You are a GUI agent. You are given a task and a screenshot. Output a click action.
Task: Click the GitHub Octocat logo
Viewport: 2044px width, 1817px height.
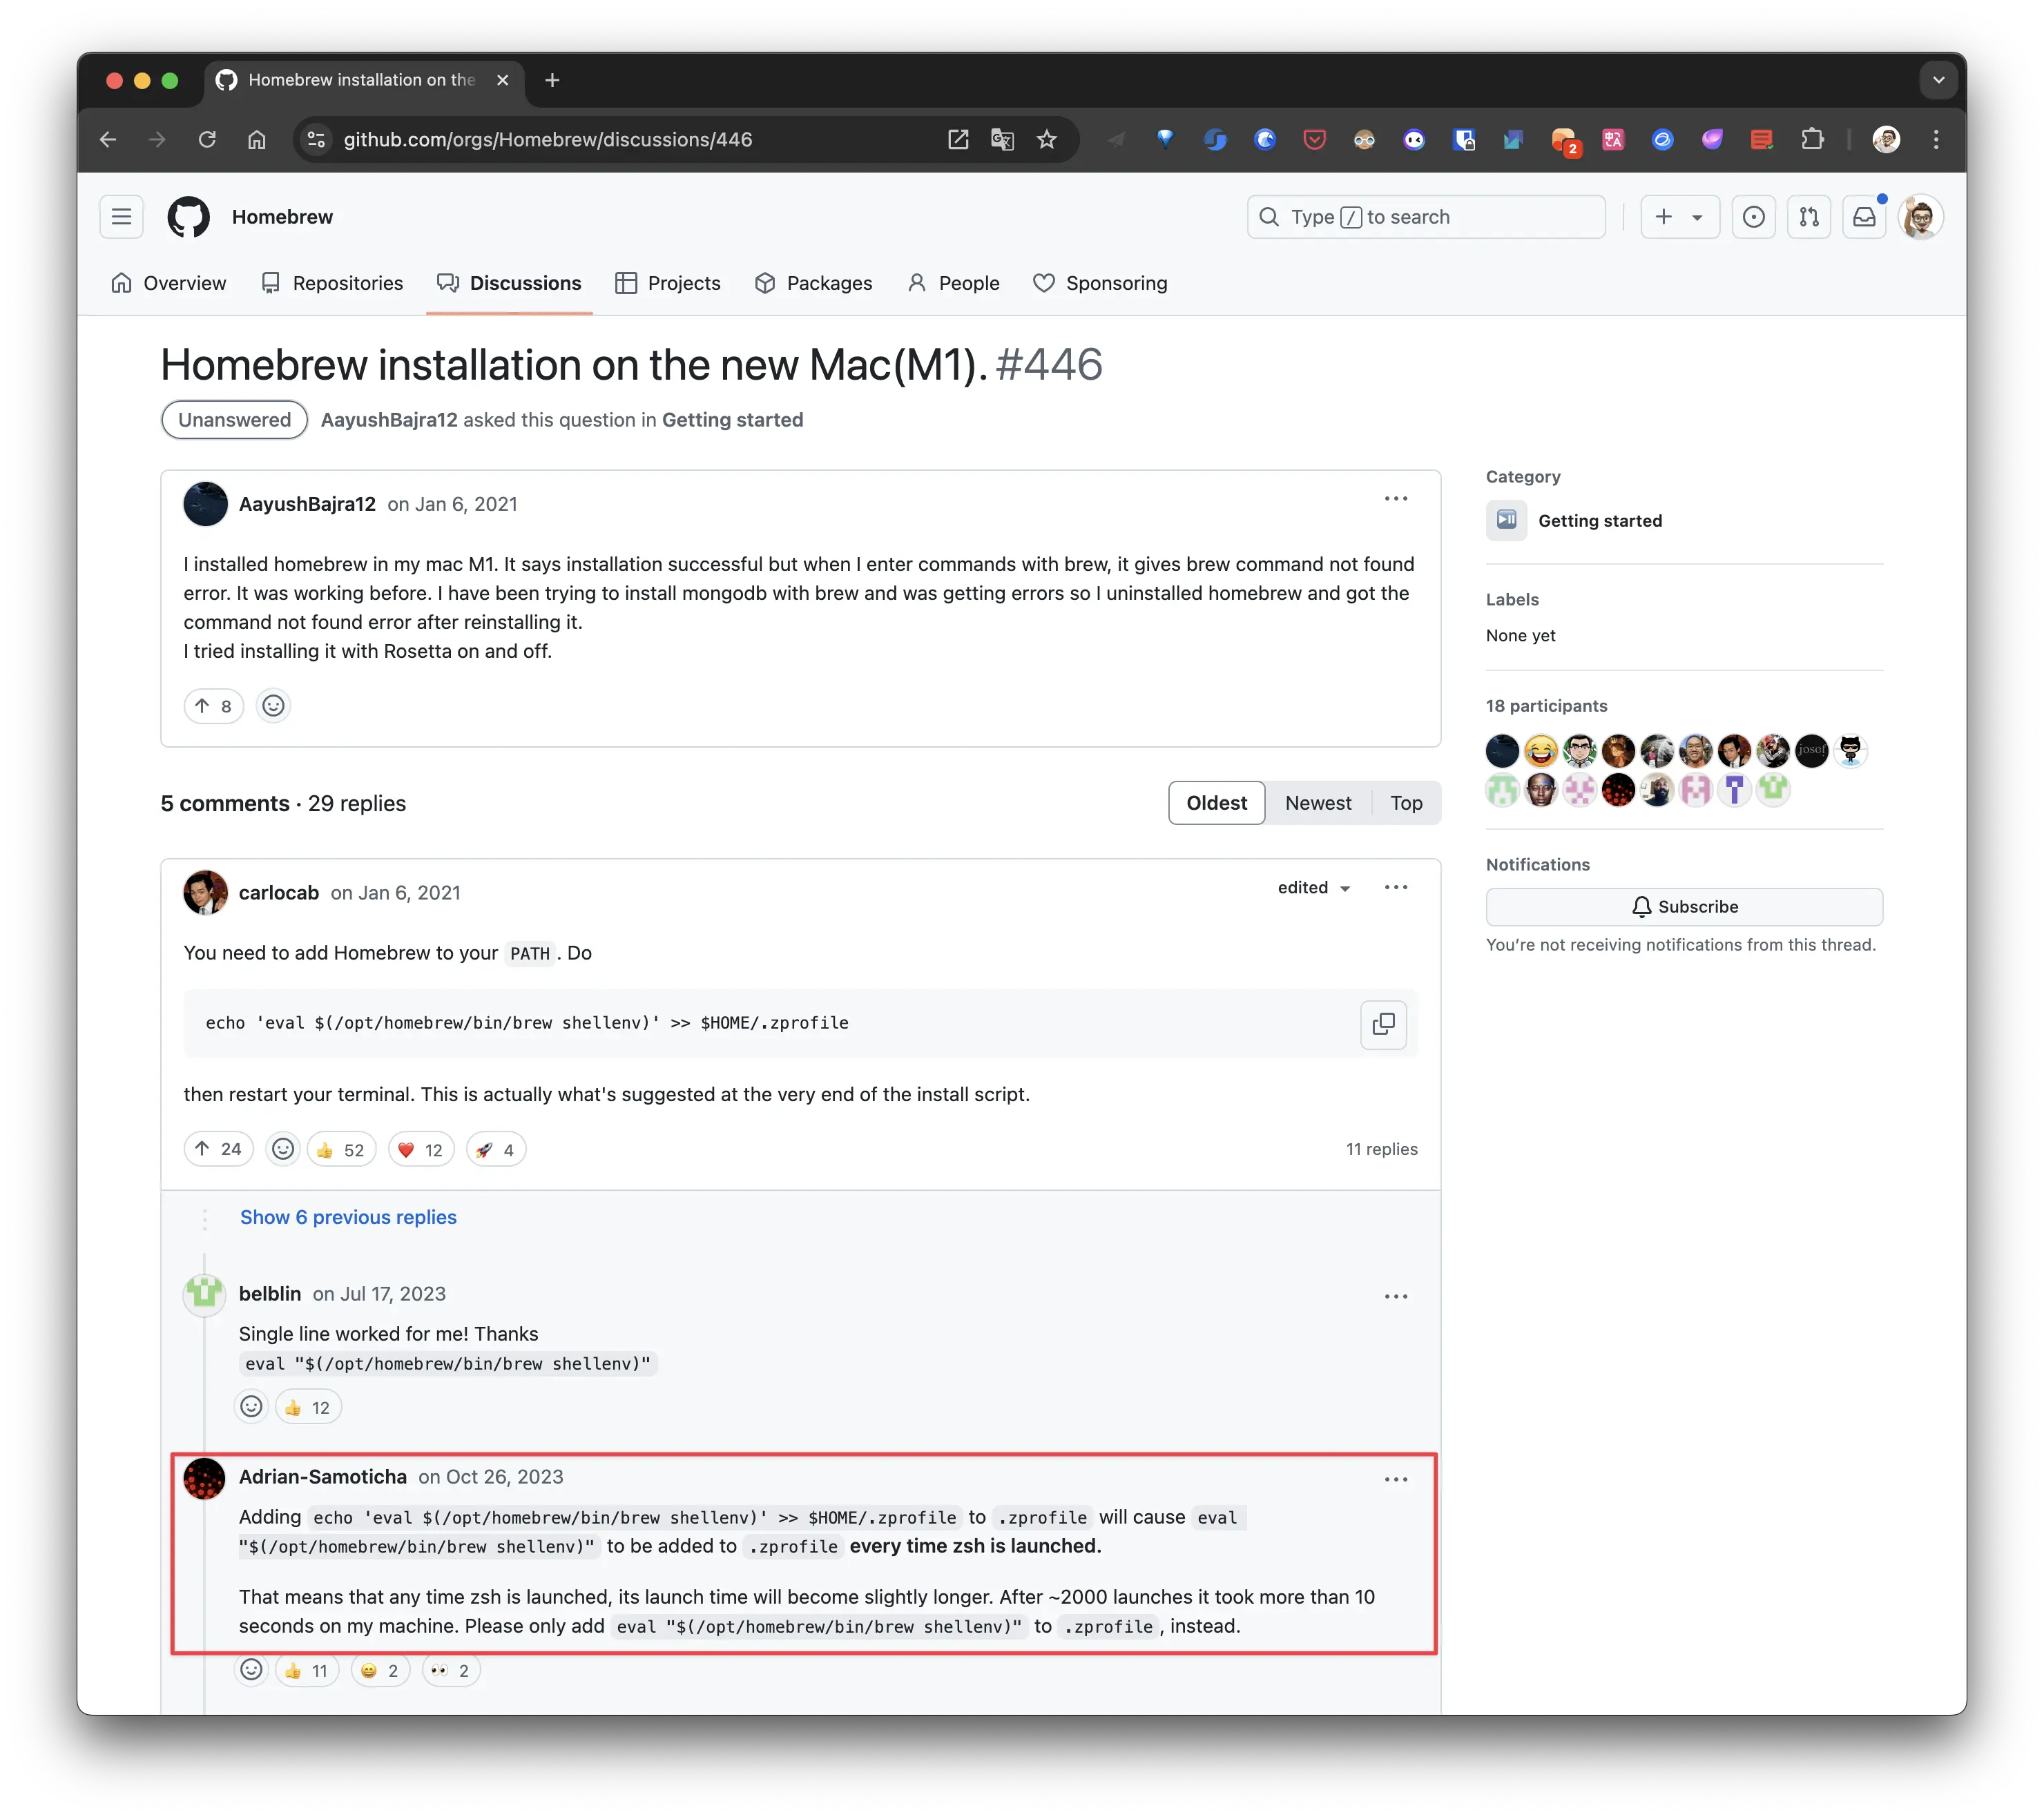(x=188, y=217)
